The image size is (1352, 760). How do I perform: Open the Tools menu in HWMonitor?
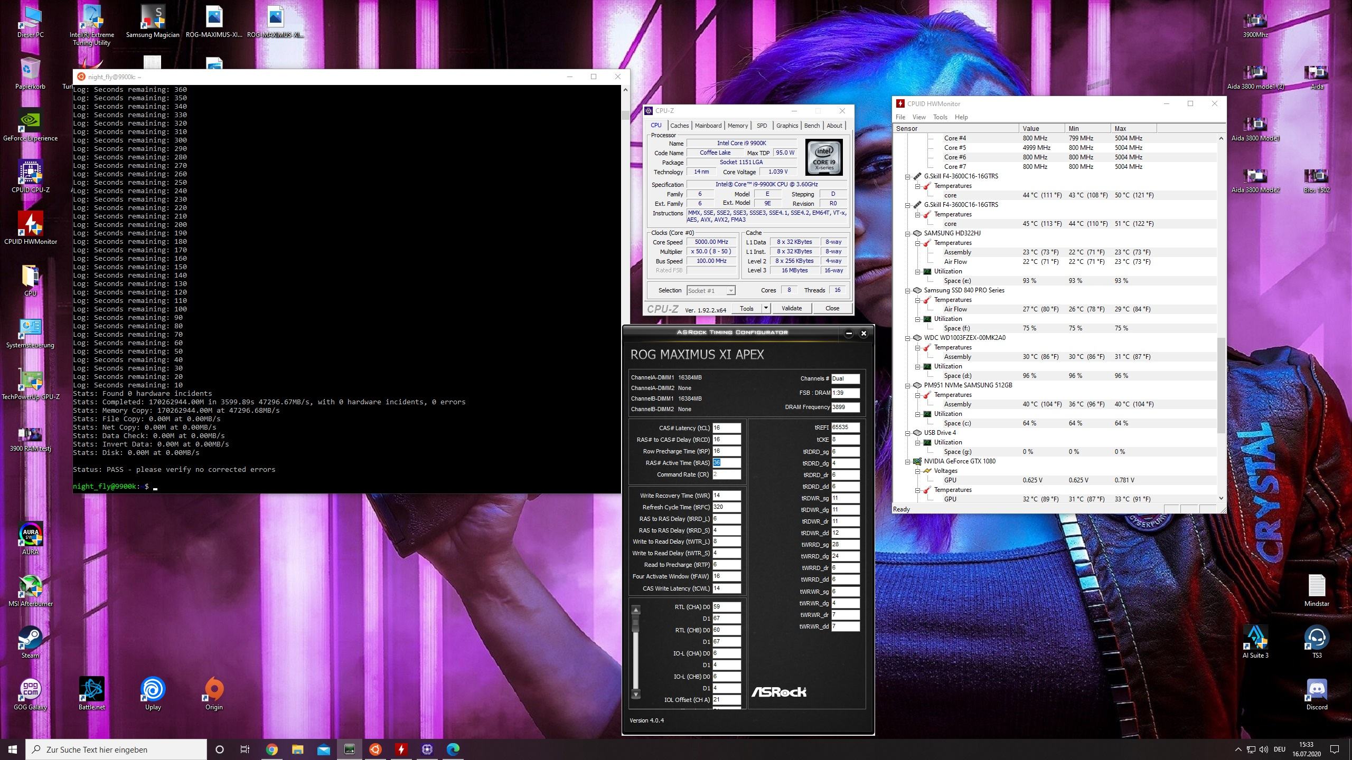click(940, 117)
